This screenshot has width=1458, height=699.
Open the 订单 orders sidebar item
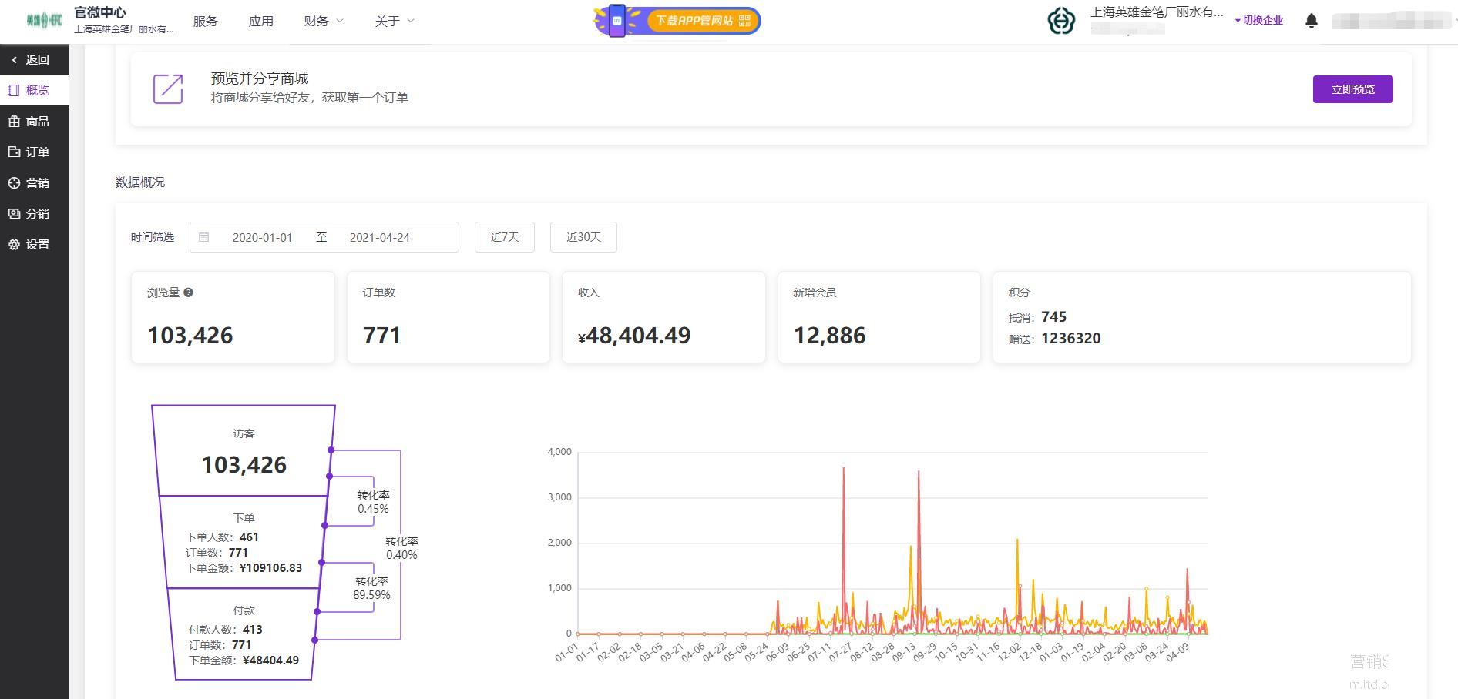[35, 152]
